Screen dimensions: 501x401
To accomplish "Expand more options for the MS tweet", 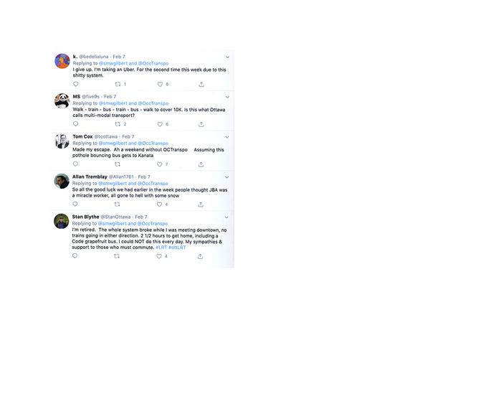I will coord(227,97).
